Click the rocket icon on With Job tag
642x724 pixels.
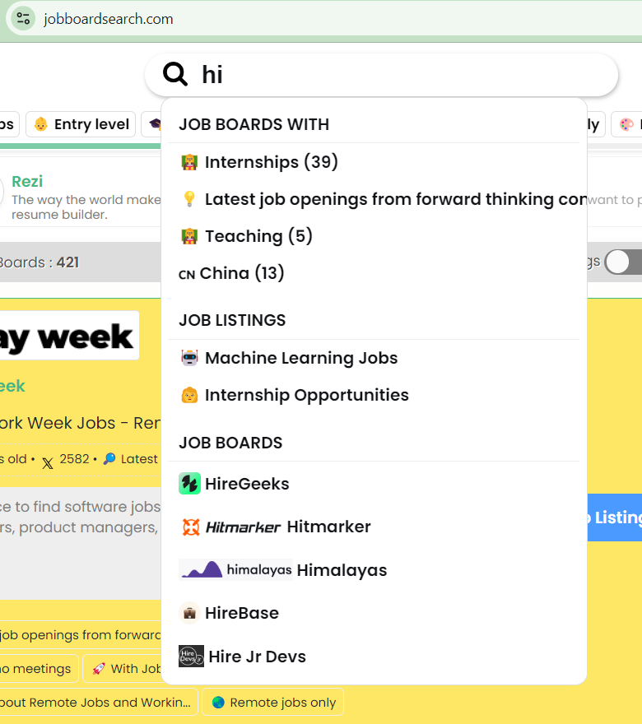pyautogui.click(x=98, y=669)
